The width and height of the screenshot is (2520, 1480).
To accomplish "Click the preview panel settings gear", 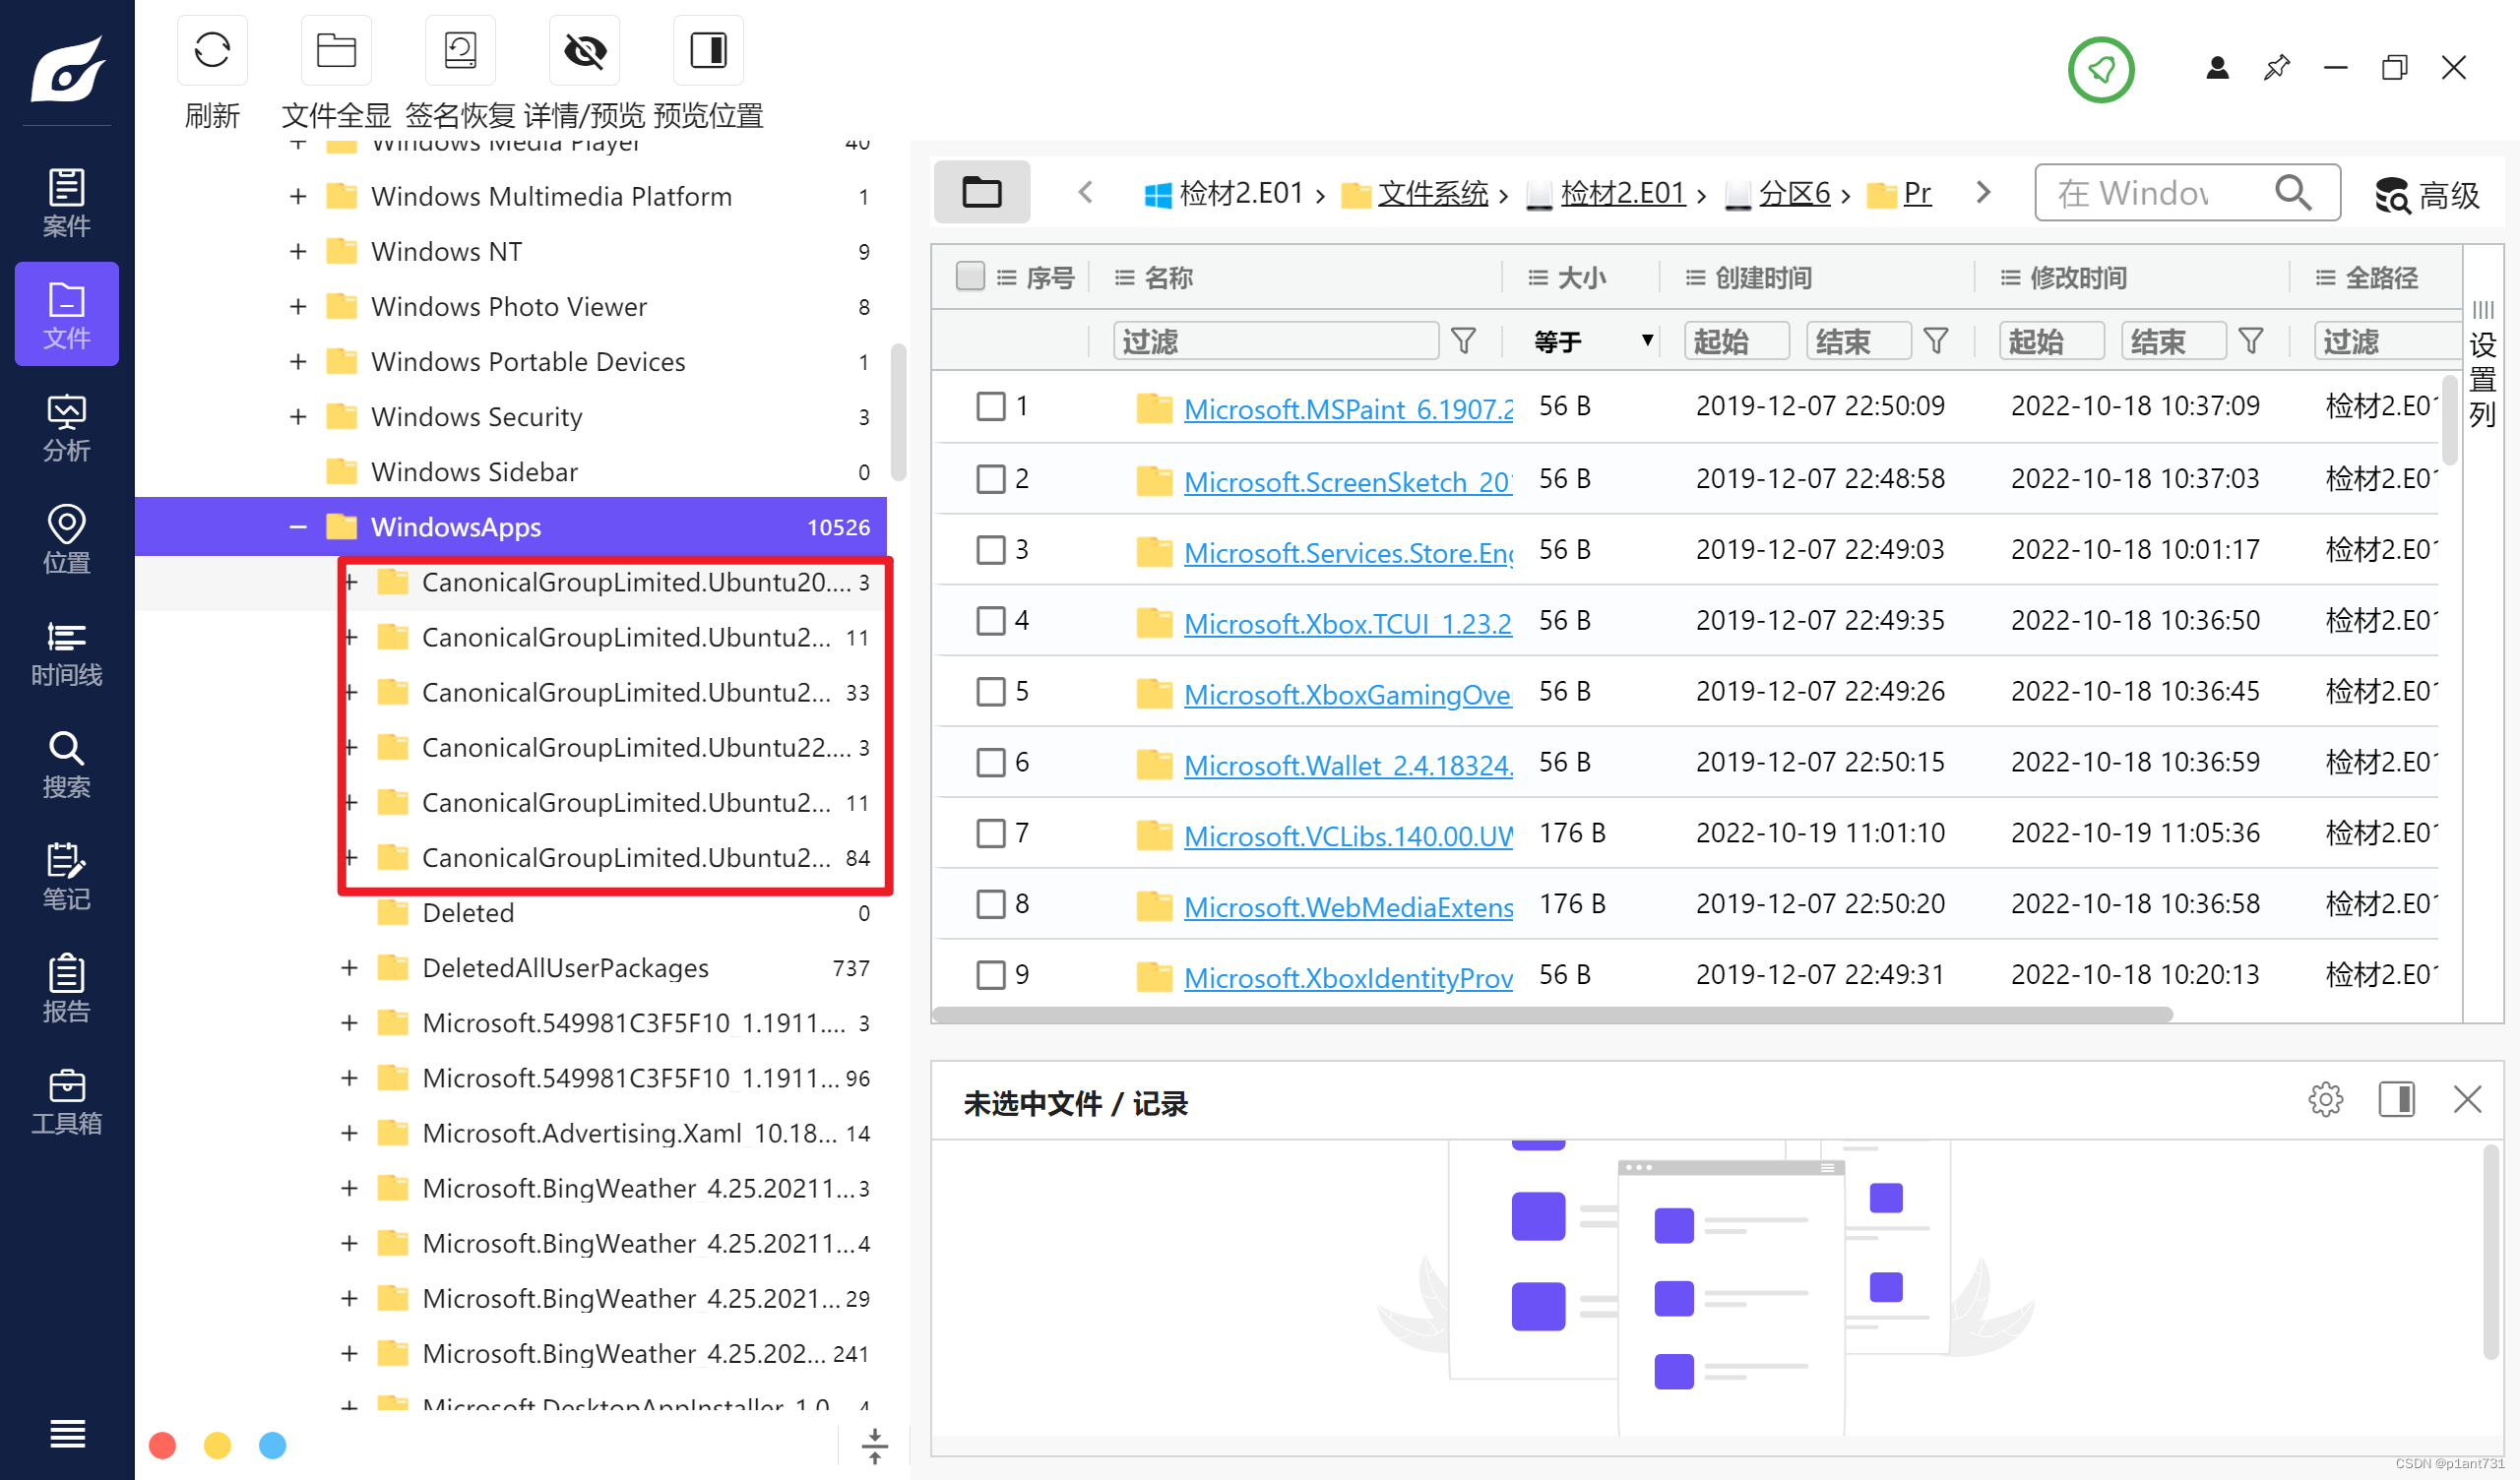I will [2325, 1099].
